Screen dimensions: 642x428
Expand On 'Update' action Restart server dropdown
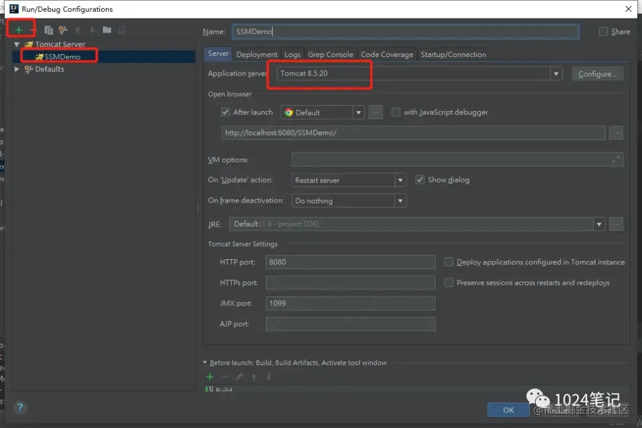click(x=349, y=180)
